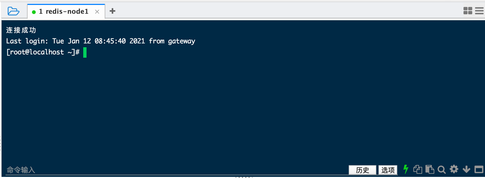Add a new tab with plus icon
485x178 pixels.
pyautogui.click(x=112, y=11)
